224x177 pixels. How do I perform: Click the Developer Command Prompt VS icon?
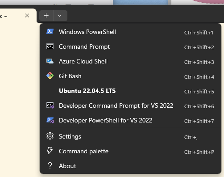coord(50,105)
